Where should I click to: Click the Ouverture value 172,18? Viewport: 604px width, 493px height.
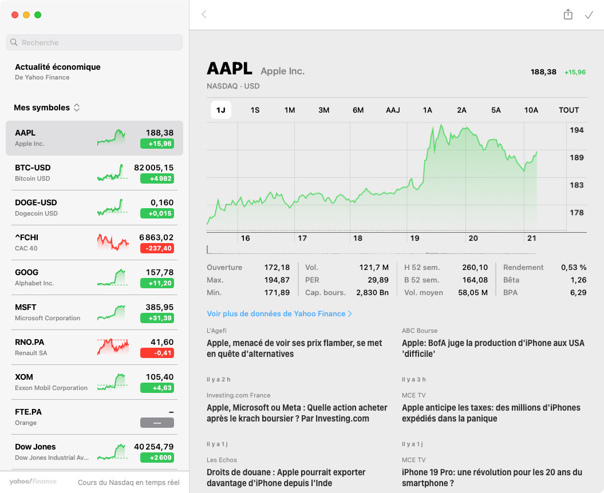coord(277,268)
